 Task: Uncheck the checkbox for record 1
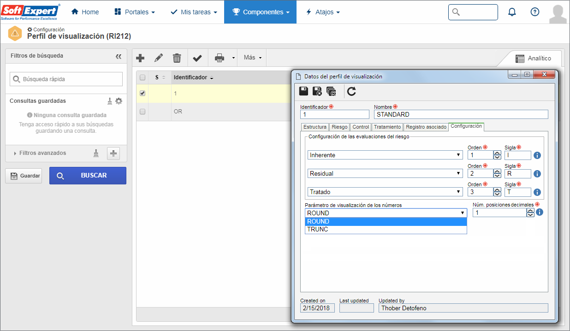(142, 93)
